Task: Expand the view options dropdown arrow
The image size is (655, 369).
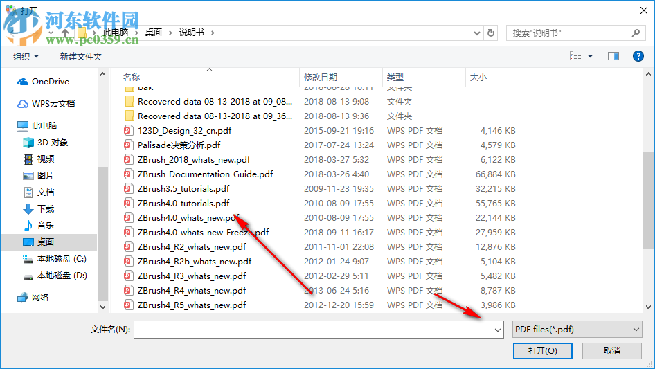Action: (x=590, y=56)
